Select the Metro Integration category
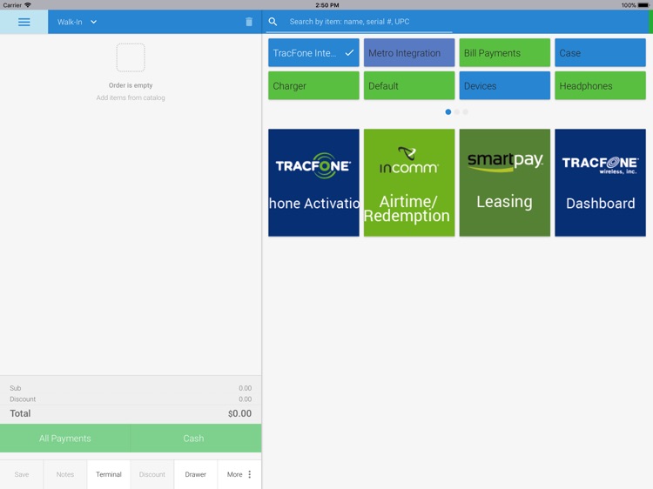Image resolution: width=653 pixels, height=489 pixels. pyautogui.click(x=409, y=53)
